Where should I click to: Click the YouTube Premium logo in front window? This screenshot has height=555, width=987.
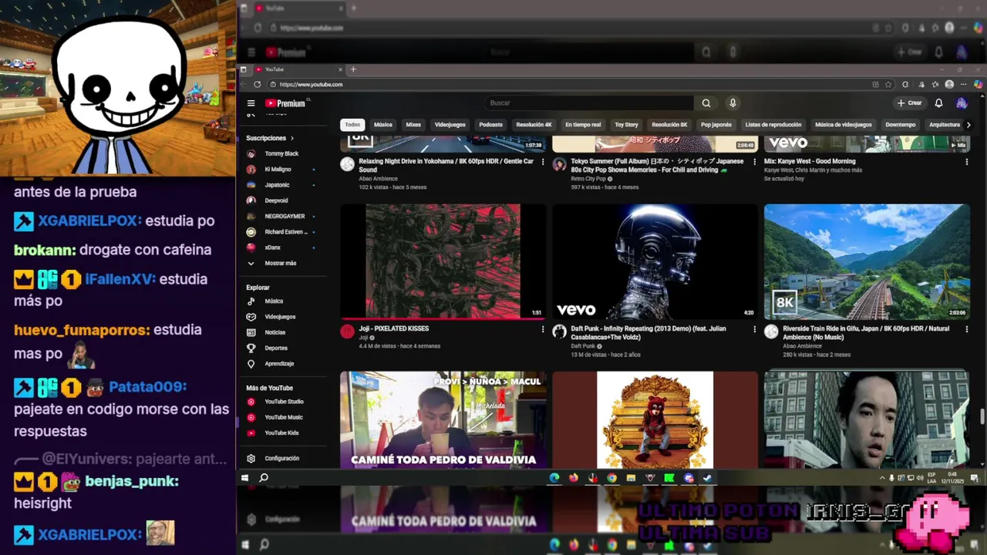click(286, 103)
